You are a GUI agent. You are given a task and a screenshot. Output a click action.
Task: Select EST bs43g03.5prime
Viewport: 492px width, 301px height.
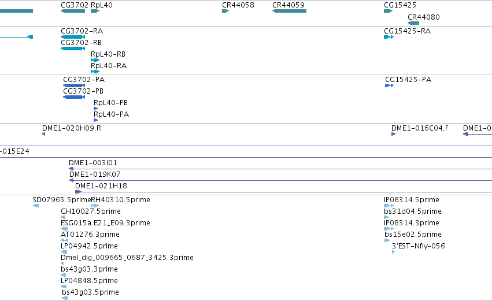point(65,298)
